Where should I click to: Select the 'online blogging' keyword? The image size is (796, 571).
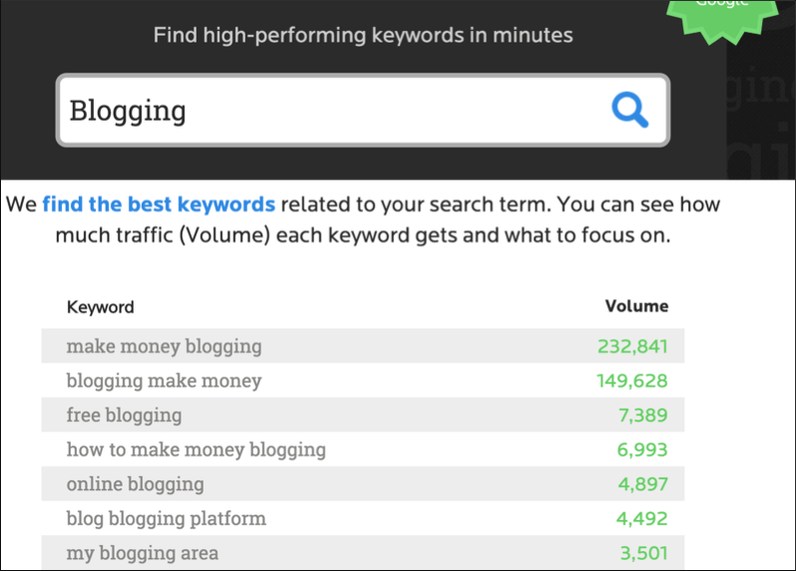click(x=135, y=483)
